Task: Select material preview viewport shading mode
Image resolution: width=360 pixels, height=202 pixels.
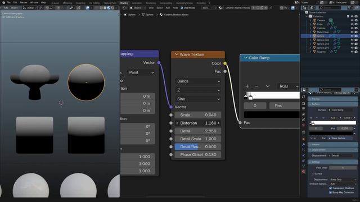Action: tap(109, 8)
